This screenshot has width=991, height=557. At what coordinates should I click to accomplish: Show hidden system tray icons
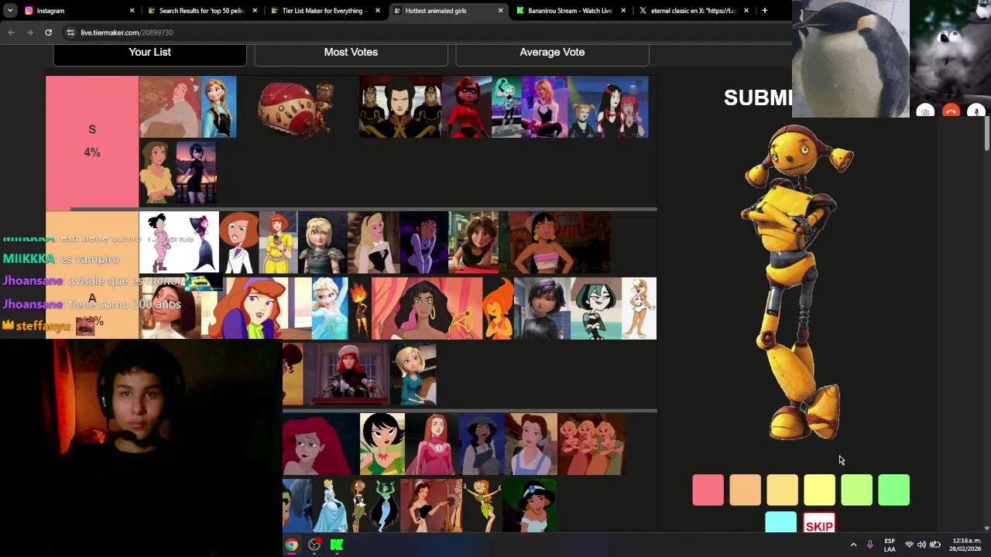click(853, 545)
